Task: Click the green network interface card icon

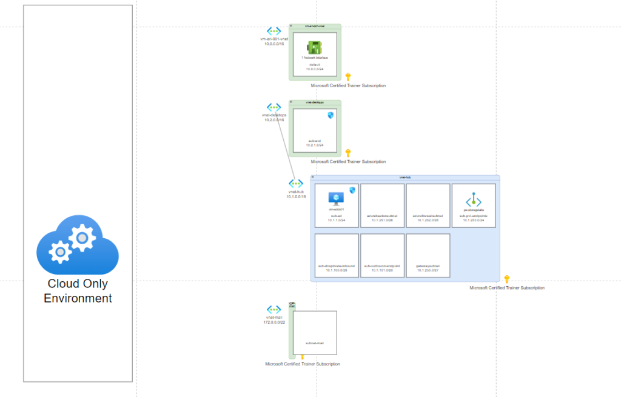Action: point(315,47)
